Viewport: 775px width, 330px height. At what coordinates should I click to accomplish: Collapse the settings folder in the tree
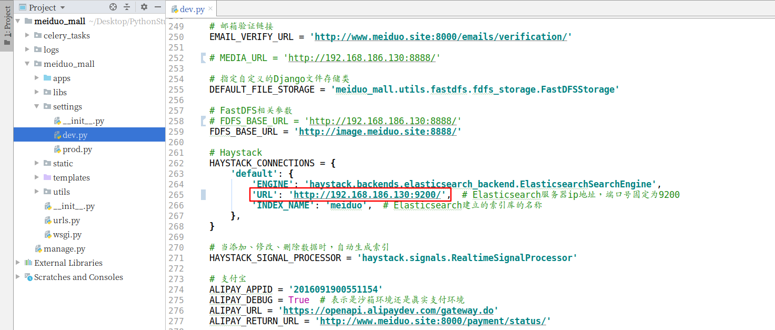(37, 106)
